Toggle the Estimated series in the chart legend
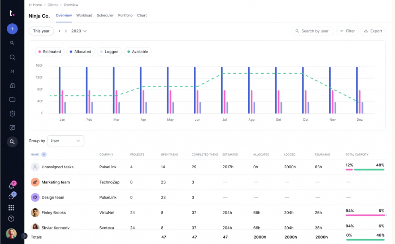Viewport: 395px width, 244px height. pos(50,52)
